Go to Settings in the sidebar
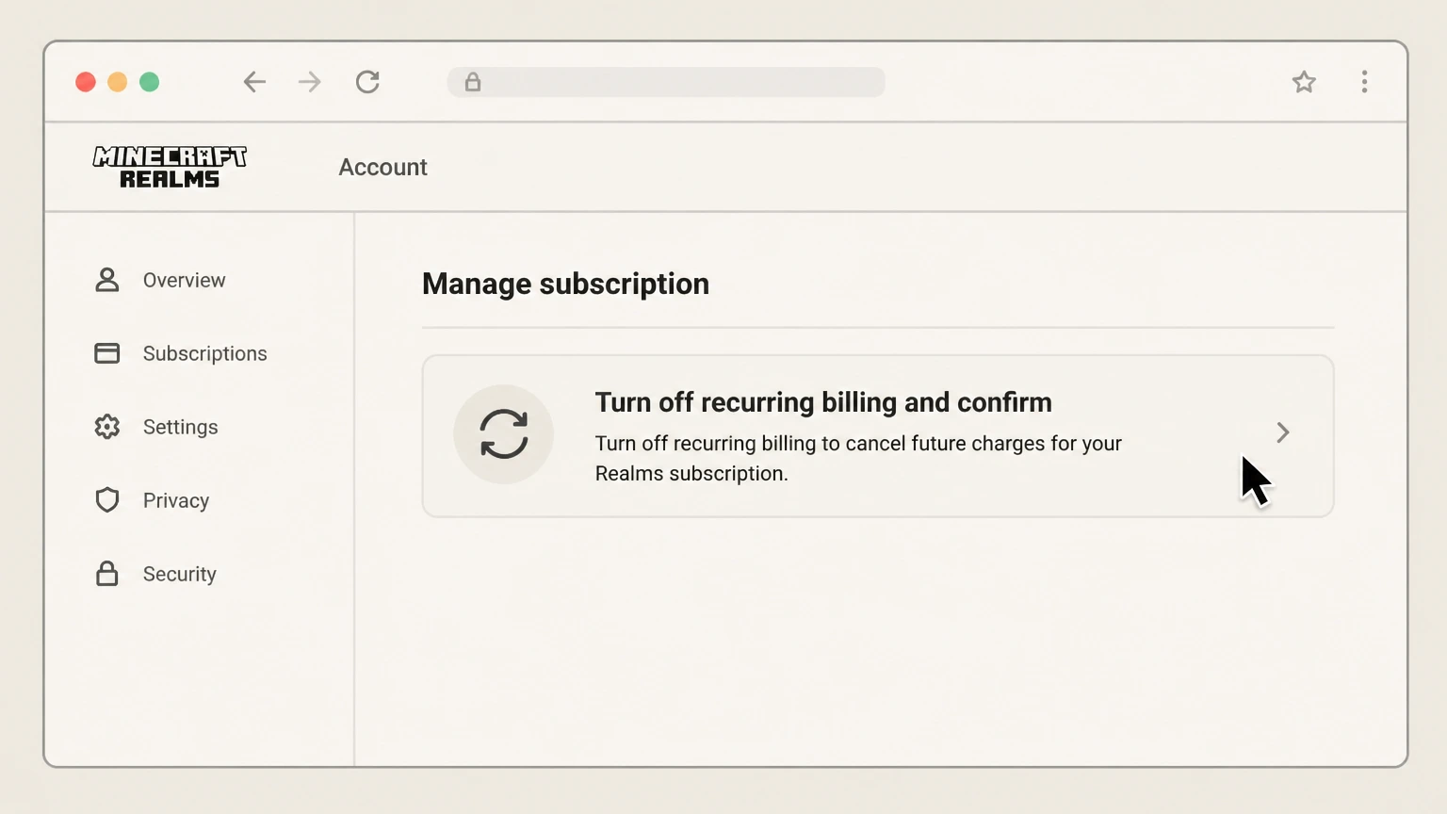The height and width of the screenshot is (814, 1447). (x=180, y=427)
